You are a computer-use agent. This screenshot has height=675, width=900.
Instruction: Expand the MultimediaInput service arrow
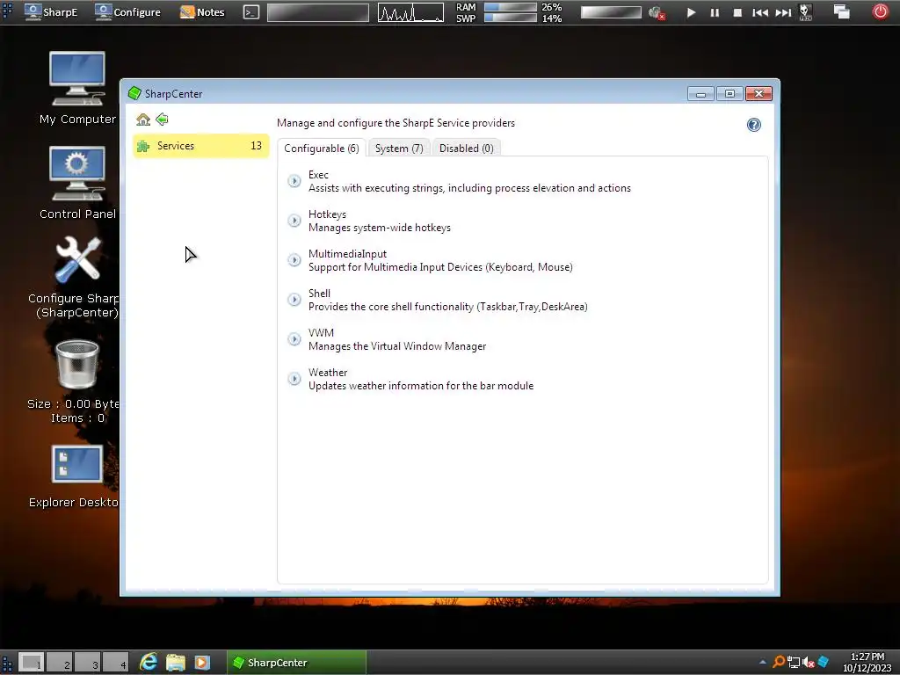[294, 260]
